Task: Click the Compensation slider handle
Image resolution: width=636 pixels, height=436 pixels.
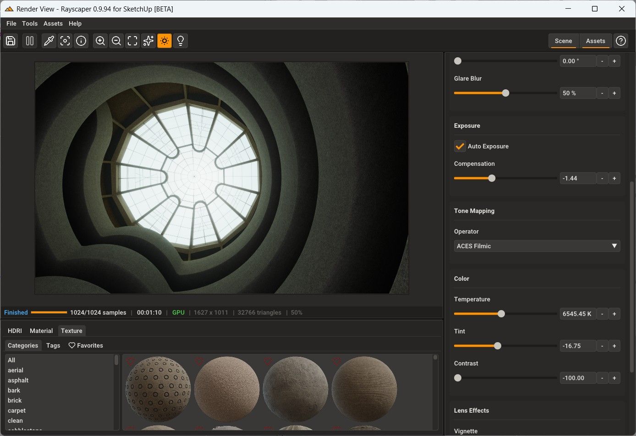Action: (x=492, y=178)
